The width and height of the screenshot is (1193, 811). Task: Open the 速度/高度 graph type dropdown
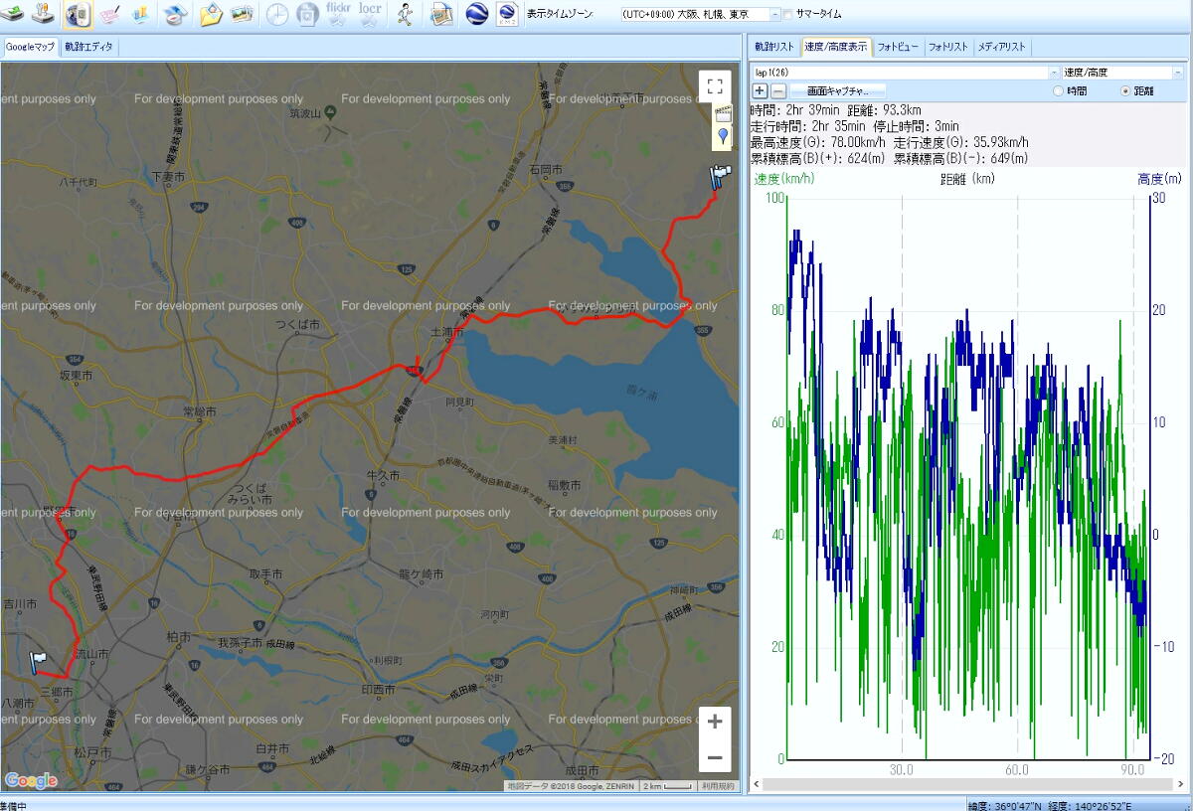pyautogui.click(x=1177, y=73)
